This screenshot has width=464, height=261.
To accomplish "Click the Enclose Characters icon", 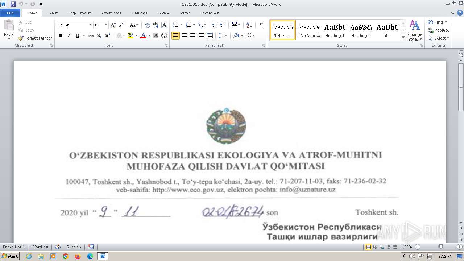I will (x=164, y=36).
